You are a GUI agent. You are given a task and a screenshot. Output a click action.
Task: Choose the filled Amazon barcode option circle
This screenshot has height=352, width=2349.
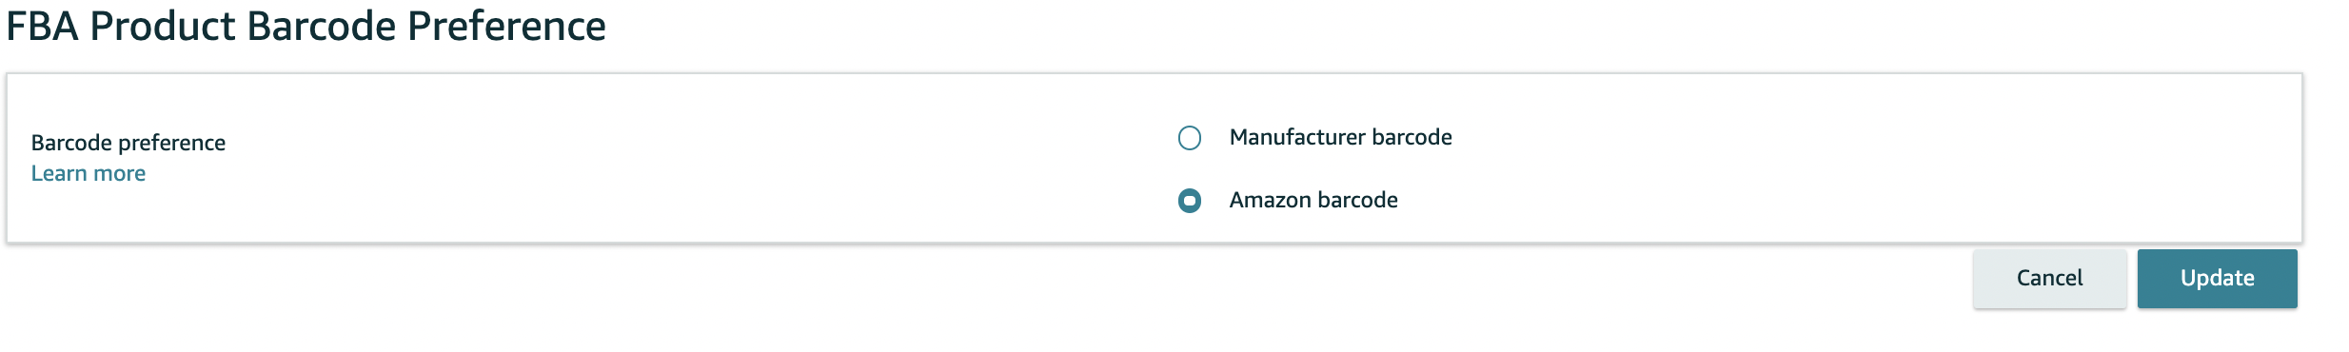1189,201
